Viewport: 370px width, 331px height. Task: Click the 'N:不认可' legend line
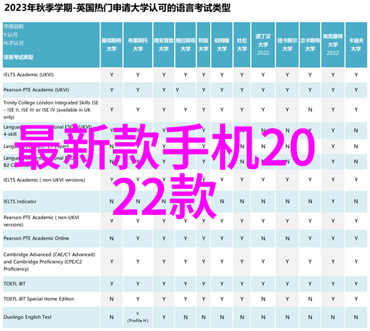[x=14, y=43]
